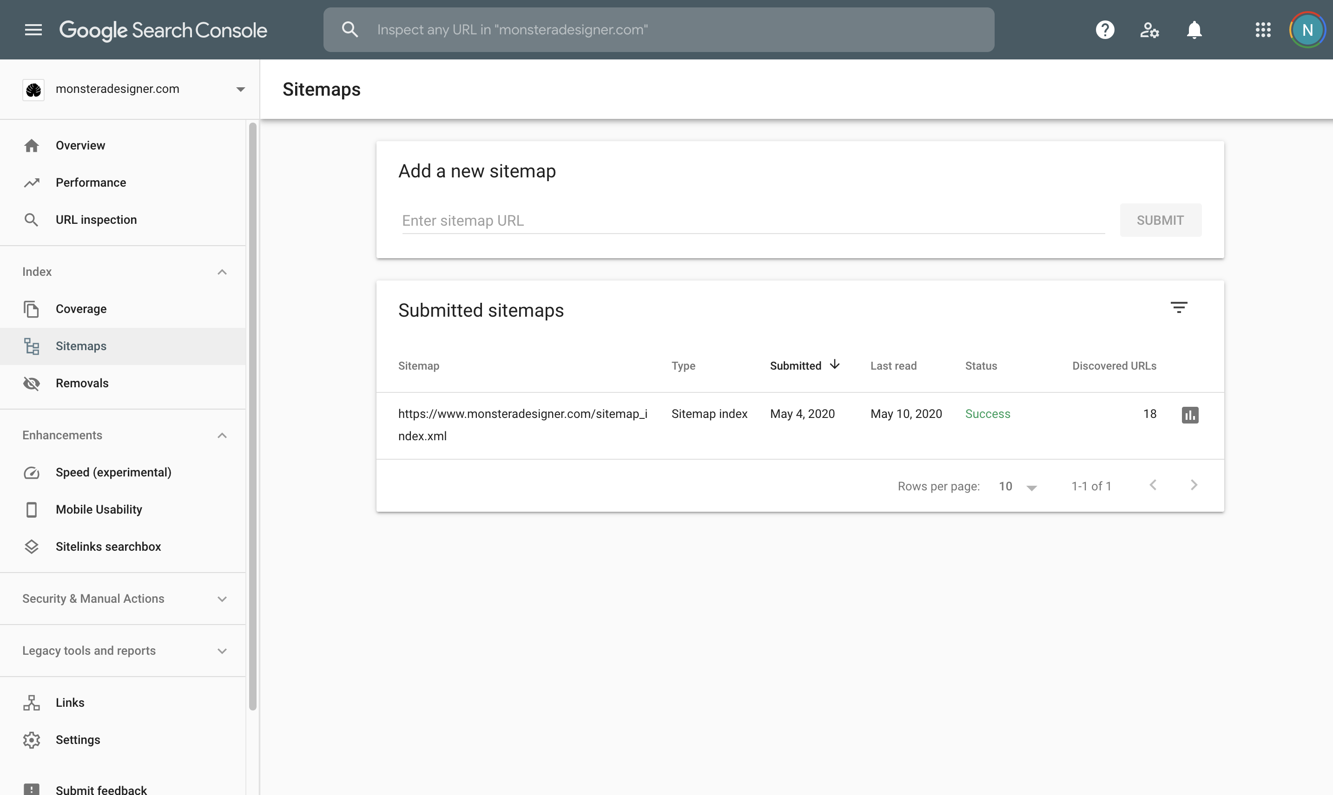Click the Coverage pages icon
This screenshot has width=1333, height=795.
[32, 309]
